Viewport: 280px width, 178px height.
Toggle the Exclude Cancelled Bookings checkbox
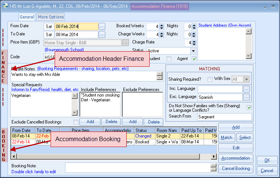[x=76, y=122]
